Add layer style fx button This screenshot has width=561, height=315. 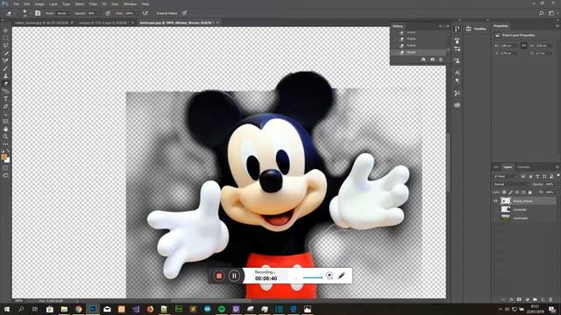click(511, 299)
